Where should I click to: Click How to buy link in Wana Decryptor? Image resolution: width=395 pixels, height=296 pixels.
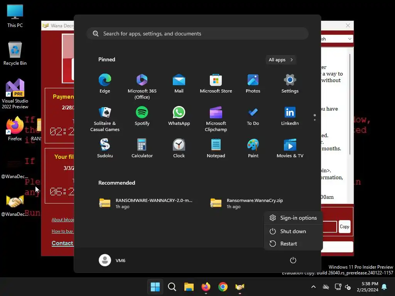pyautogui.click(x=62, y=231)
